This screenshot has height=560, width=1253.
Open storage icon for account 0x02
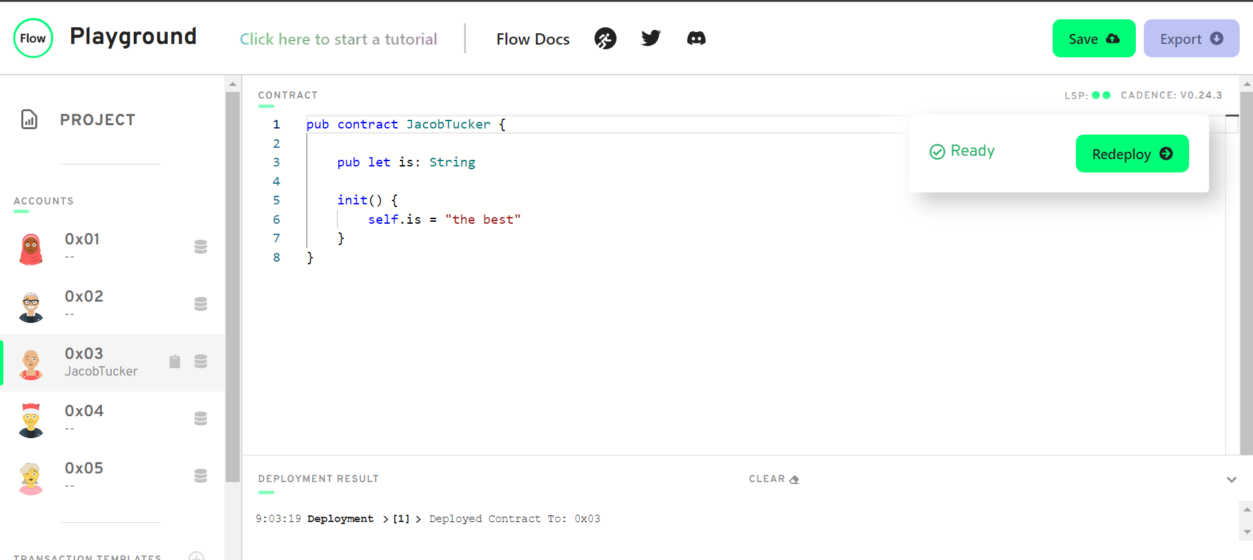[200, 304]
